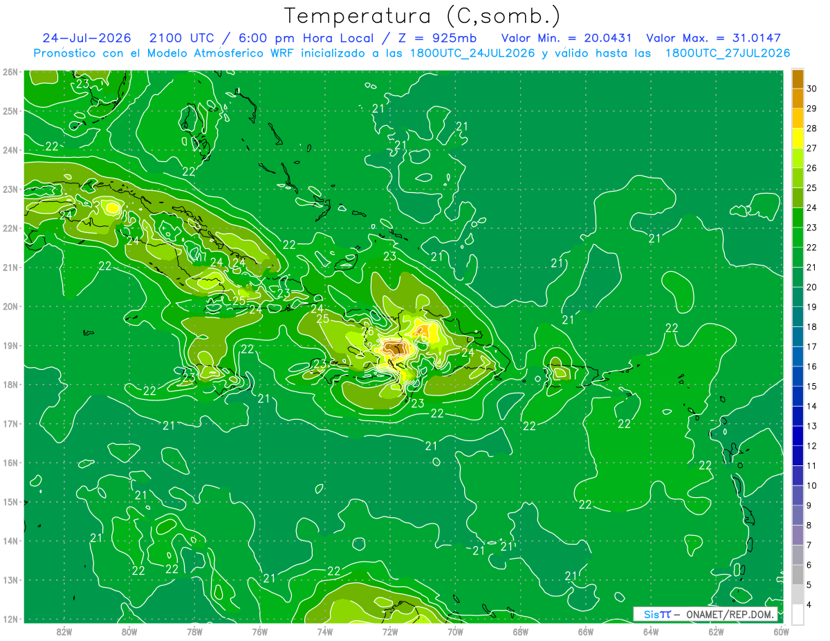Image resolution: width=830 pixels, height=641 pixels.
Task: Click dark blue legend swatch between 11 and 12
Action: pos(797,455)
